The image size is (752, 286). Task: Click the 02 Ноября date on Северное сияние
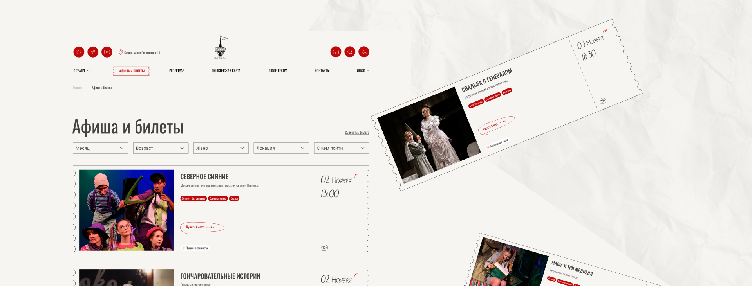point(336,180)
